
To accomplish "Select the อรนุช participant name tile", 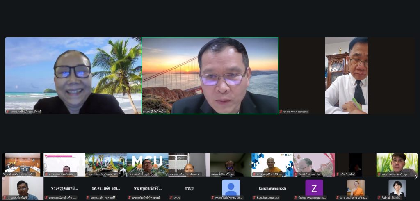I will 189,189.
